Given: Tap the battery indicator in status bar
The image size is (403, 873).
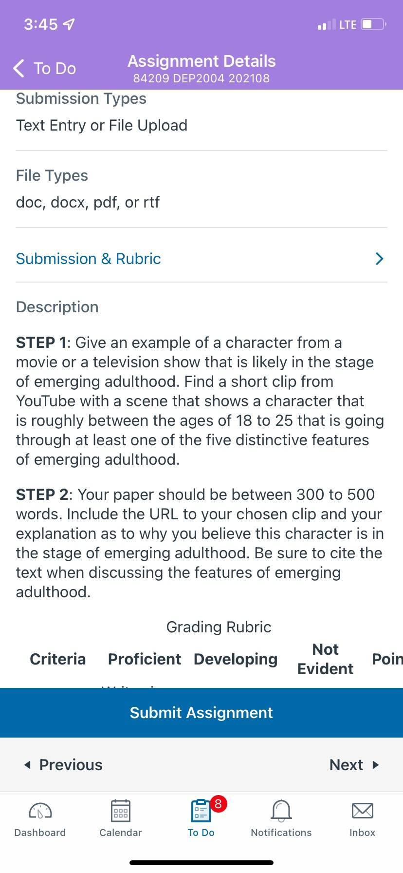Looking at the screenshot, I should click(374, 24).
